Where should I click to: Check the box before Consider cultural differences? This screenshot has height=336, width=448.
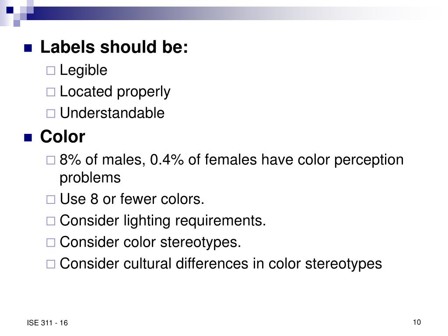(x=51, y=264)
